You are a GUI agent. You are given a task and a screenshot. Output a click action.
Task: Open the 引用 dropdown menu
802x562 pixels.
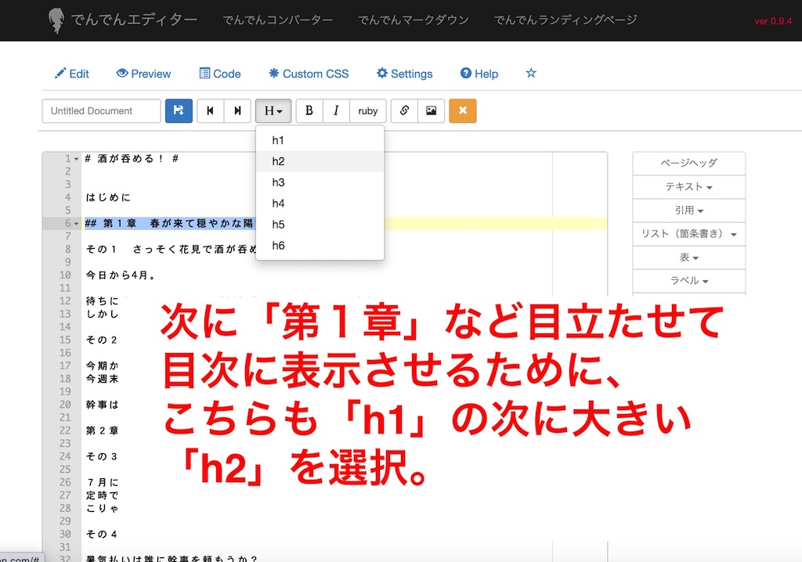pyautogui.click(x=688, y=211)
